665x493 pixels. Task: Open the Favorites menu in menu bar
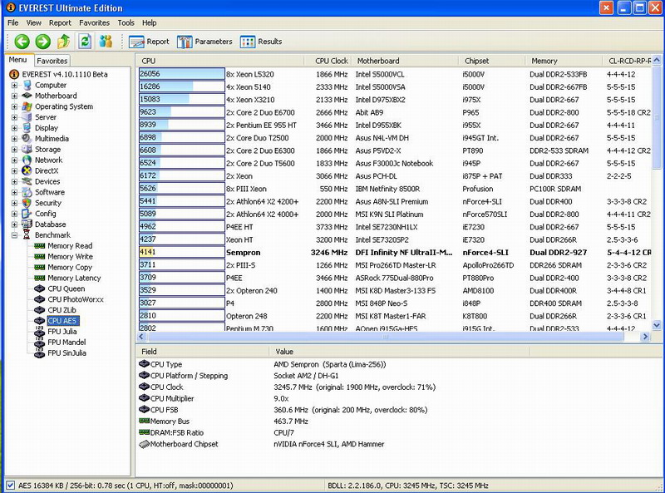(94, 23)
